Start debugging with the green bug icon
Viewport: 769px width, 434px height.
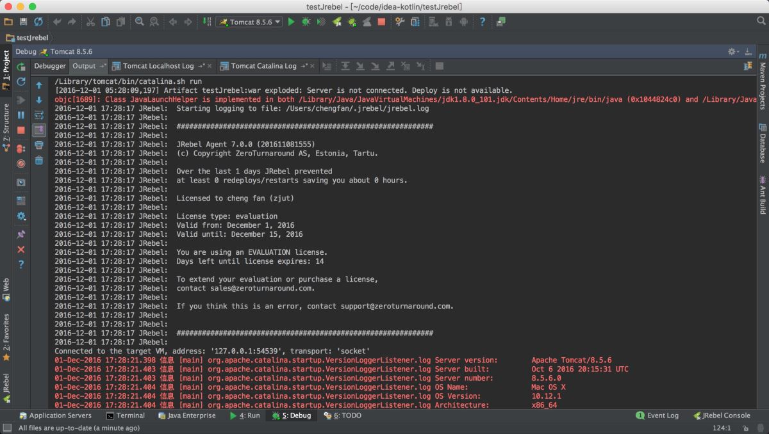point(306,22)
